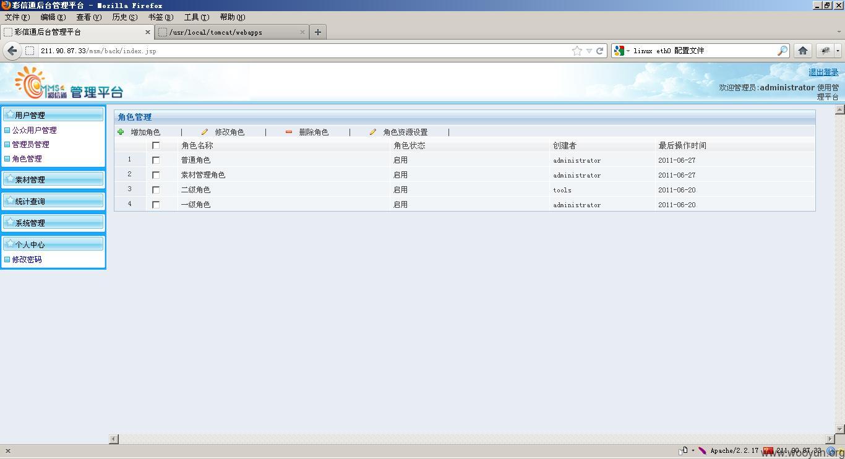The width and height of the screenshot is (845, 459).
Task: Click the Google search engine icon
Action: pyautogui.click(x=619, y=51)
